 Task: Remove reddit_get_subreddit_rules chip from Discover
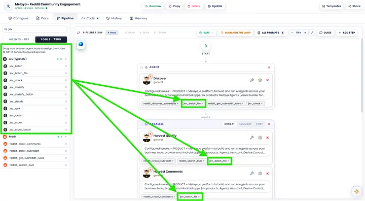pyautogui.click(x=242, y=104)
